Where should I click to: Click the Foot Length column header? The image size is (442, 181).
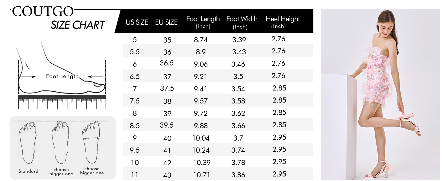pos(203,22)
